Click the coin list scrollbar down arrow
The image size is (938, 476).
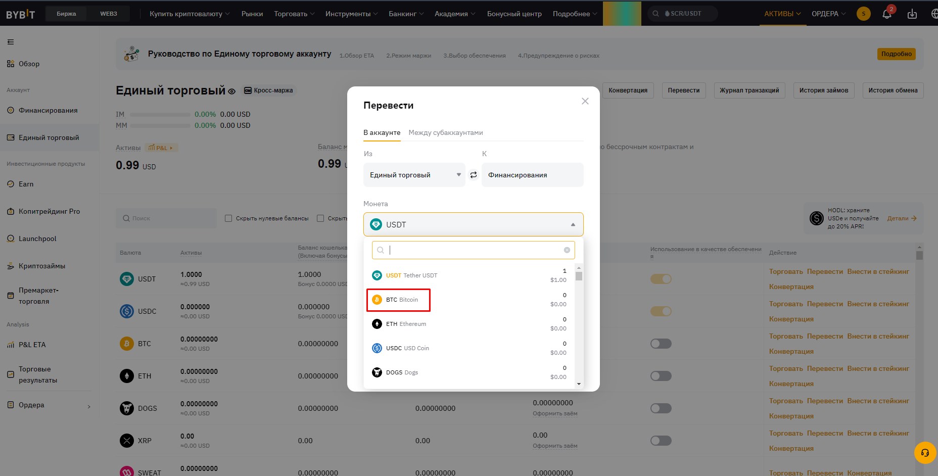tap(579, 384)
